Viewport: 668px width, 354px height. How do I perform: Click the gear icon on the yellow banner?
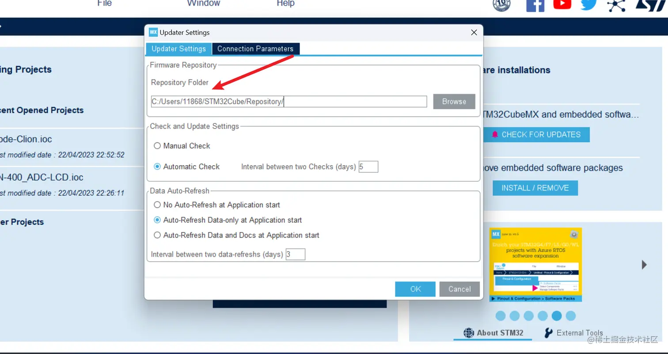tap(574, 234)
